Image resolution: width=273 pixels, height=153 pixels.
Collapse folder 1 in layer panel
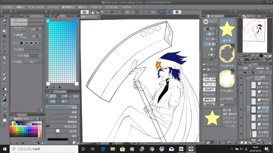248,78
